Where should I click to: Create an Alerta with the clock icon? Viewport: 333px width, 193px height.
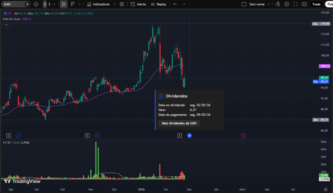coord(133,4)
